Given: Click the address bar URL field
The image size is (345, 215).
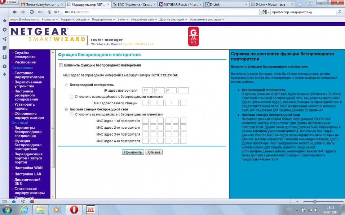Looking at the screenshot, I should click(x=161, y=12).
